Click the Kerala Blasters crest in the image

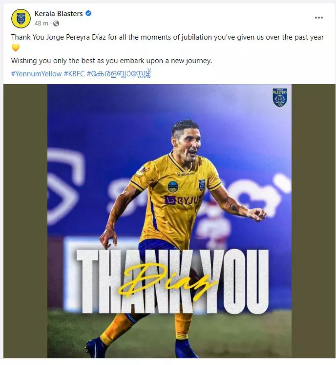[x=280, y=97]
